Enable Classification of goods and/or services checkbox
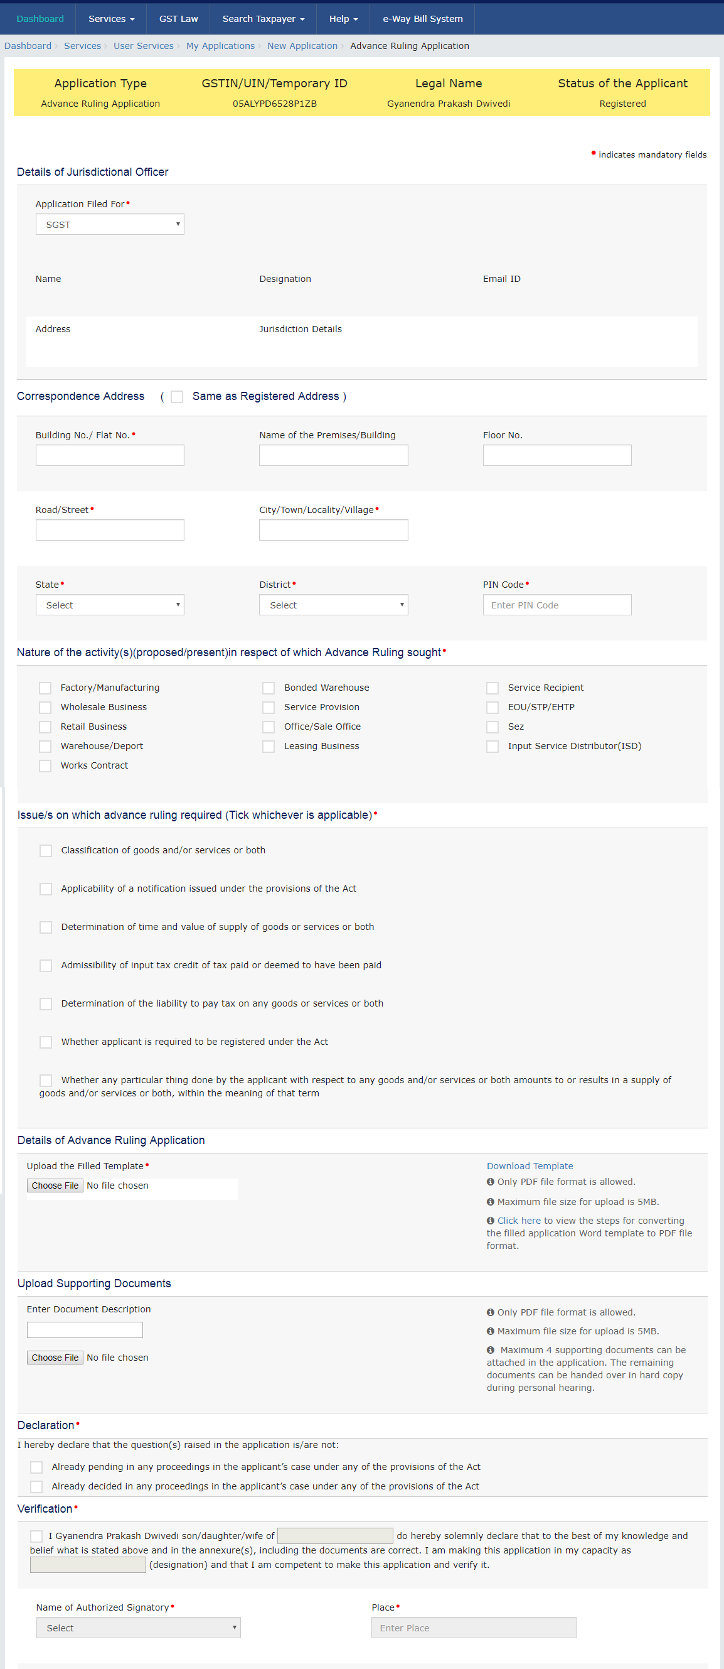Screen dimensions: 724x1669 coord(46,851)
